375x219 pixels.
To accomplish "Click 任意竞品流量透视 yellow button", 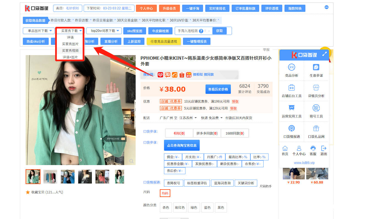I will coord(164,41).
